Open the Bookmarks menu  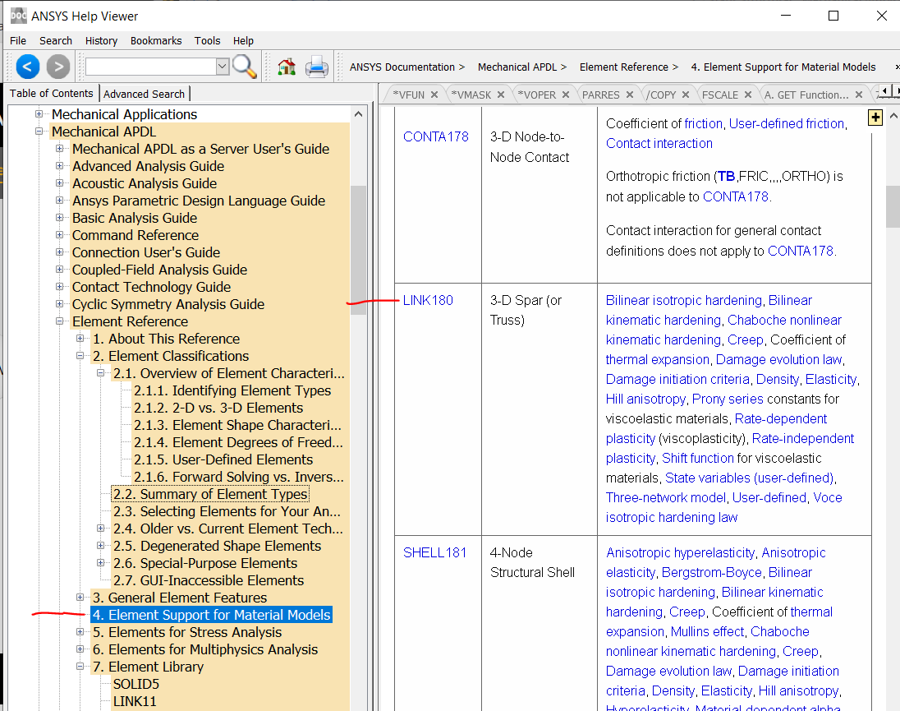point(156,41)
